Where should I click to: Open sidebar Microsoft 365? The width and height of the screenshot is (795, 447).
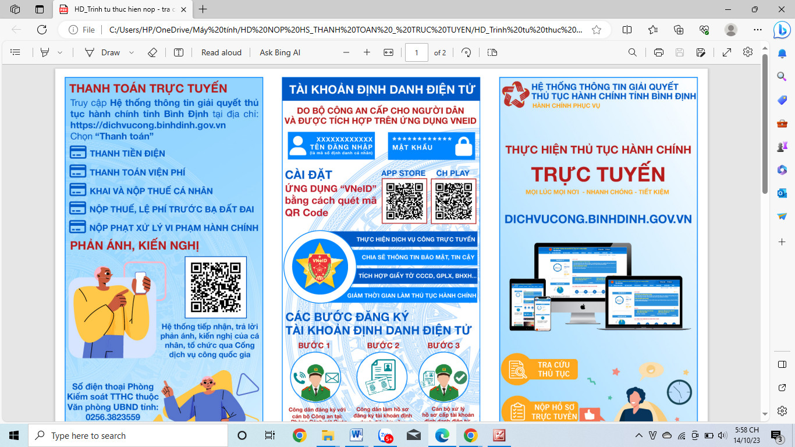tap(782, 170)
